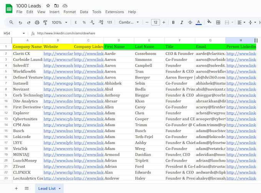Select the Company Name header cell
The width and height of the screenshot is (261, 193).
pos(28,47)
